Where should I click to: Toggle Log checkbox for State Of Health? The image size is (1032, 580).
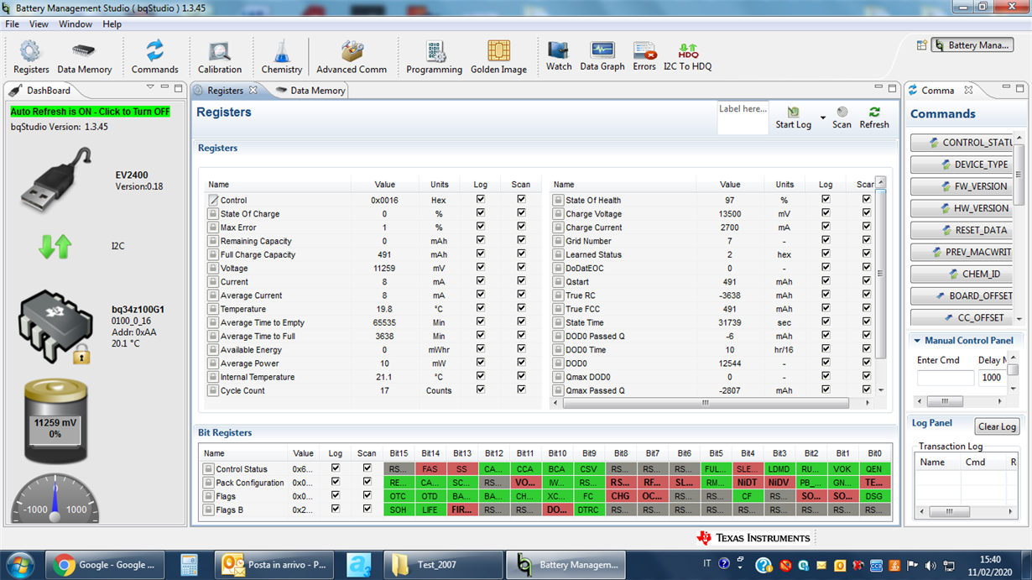826,200
